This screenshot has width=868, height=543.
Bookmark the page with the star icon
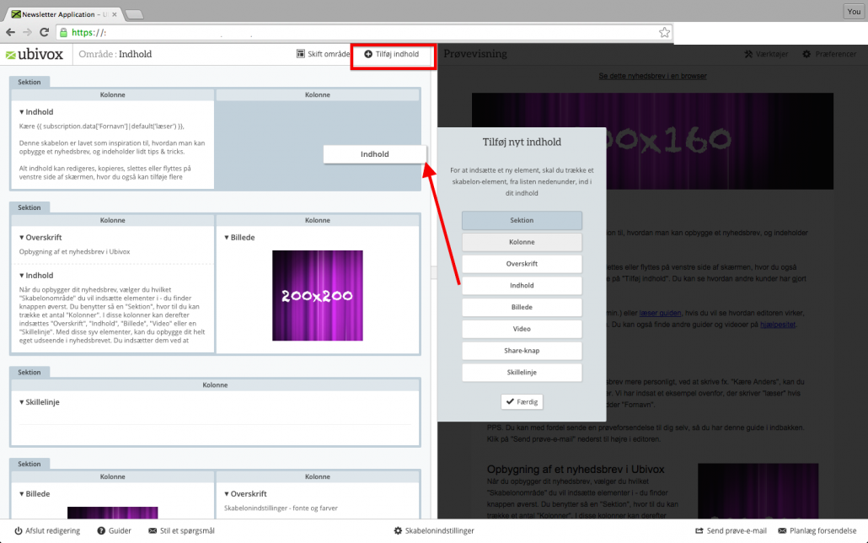664,32
